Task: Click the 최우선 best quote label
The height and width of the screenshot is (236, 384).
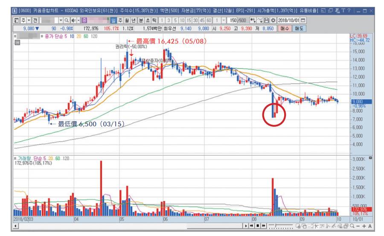Action: [x=169, y=29]
